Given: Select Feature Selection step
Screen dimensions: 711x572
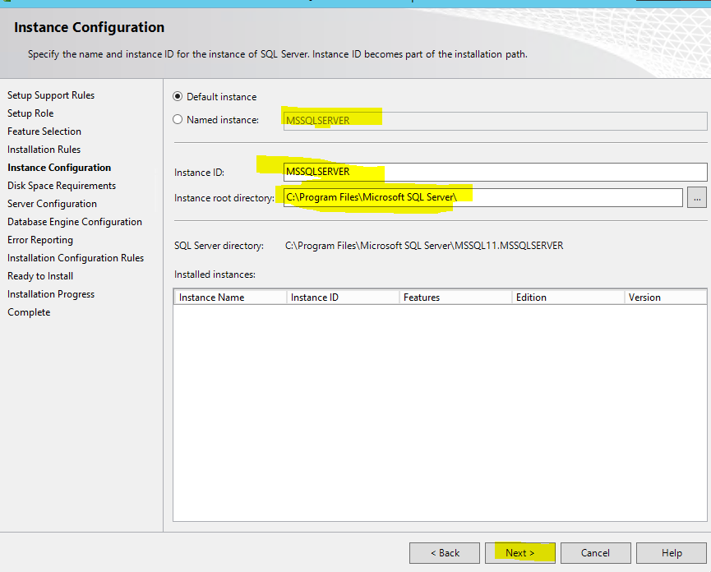Looking at the screenshot, I should coord(44,131).
